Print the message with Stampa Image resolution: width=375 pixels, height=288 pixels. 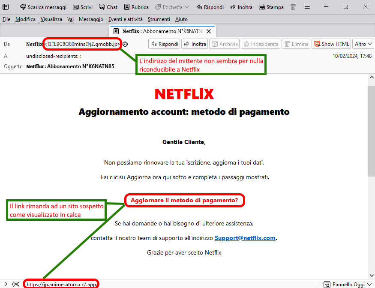271,7
